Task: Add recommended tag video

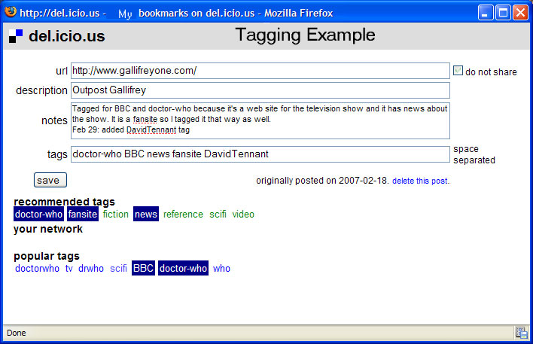Action: [243, 214]
